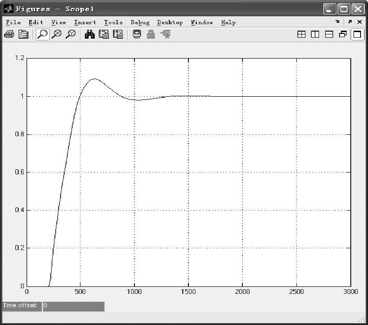The width and height of the screenshot is (368, 325).
Task: Click inside the Time offset field
Action: (x=74, y=306)
